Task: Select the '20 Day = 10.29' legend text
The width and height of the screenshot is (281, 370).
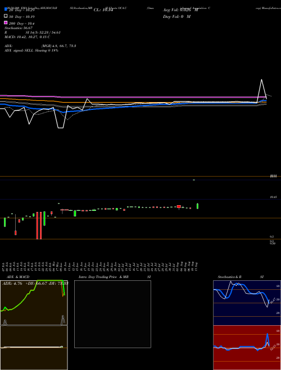Action: [x=21, y=10]
